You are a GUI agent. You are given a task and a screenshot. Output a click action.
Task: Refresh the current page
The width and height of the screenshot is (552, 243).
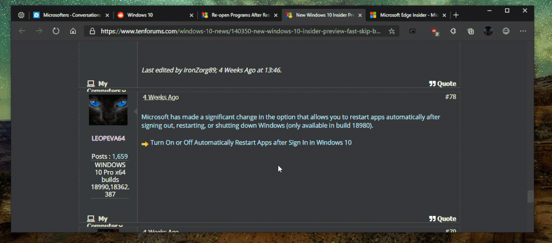[x=56, y=31]
